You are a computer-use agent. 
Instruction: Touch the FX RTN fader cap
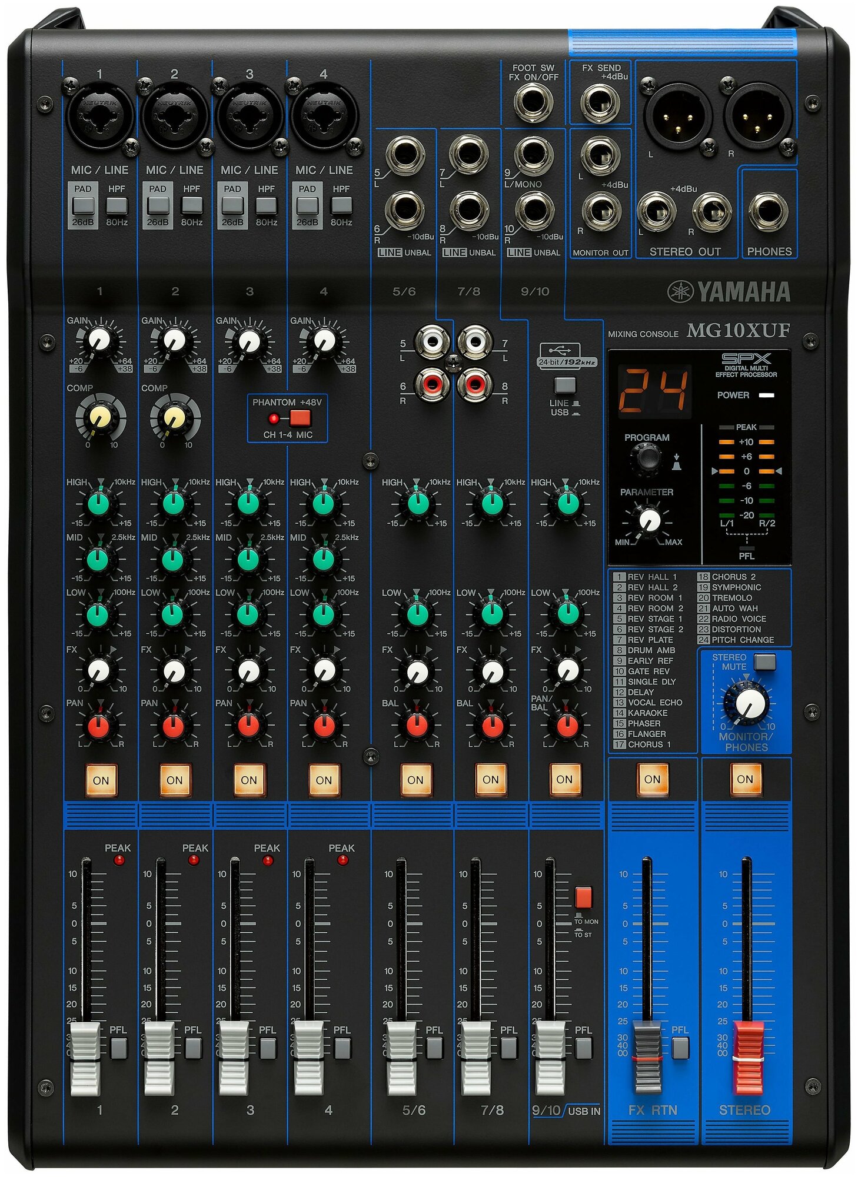pyautogui.click(x=647, y=1058)
